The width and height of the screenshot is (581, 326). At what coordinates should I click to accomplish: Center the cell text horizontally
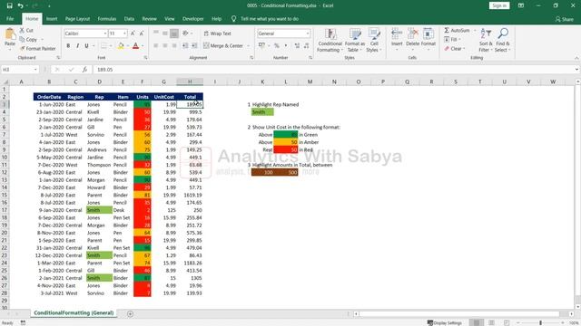(165, 46)
